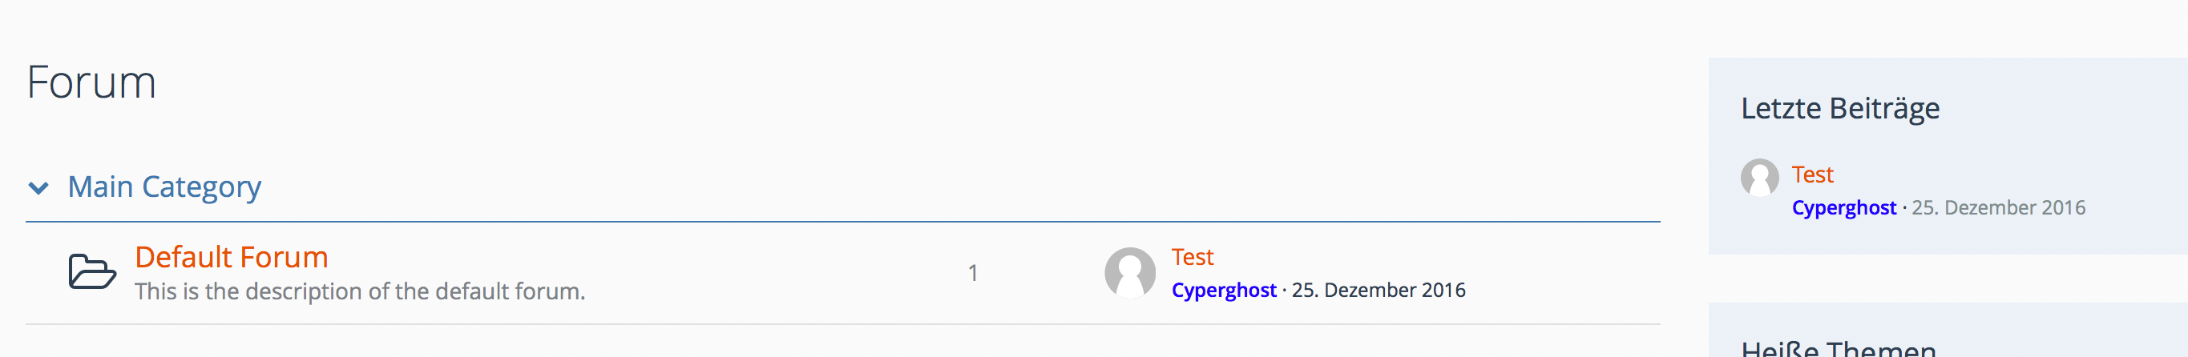Click the gray divider below Default Forum row
Screen dimensions: 2188x357
point(842,324)
